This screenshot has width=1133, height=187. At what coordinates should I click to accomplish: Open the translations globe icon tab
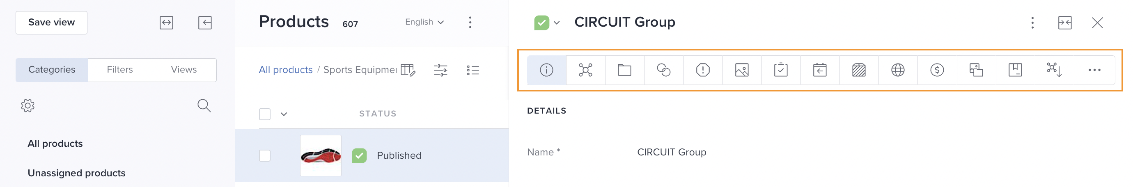[x=898, y=70]
